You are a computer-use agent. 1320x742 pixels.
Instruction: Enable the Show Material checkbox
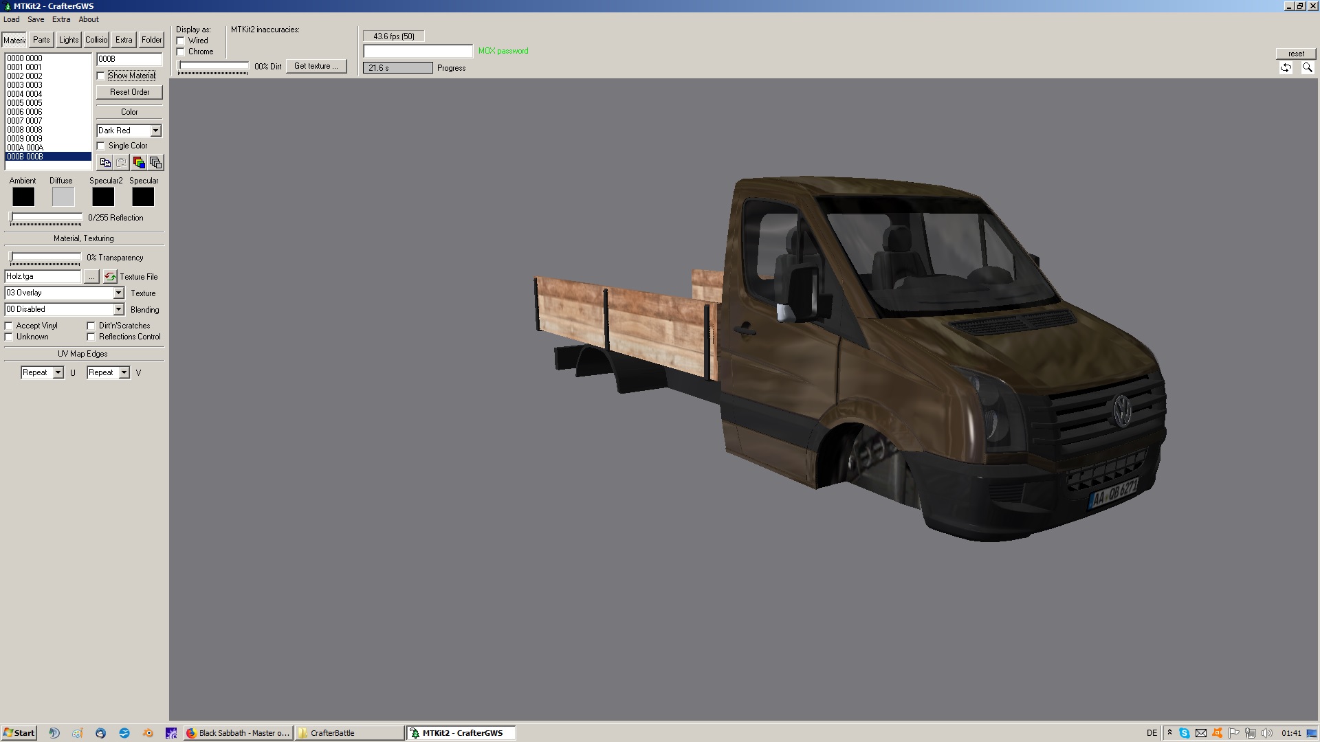click(101, 76)
